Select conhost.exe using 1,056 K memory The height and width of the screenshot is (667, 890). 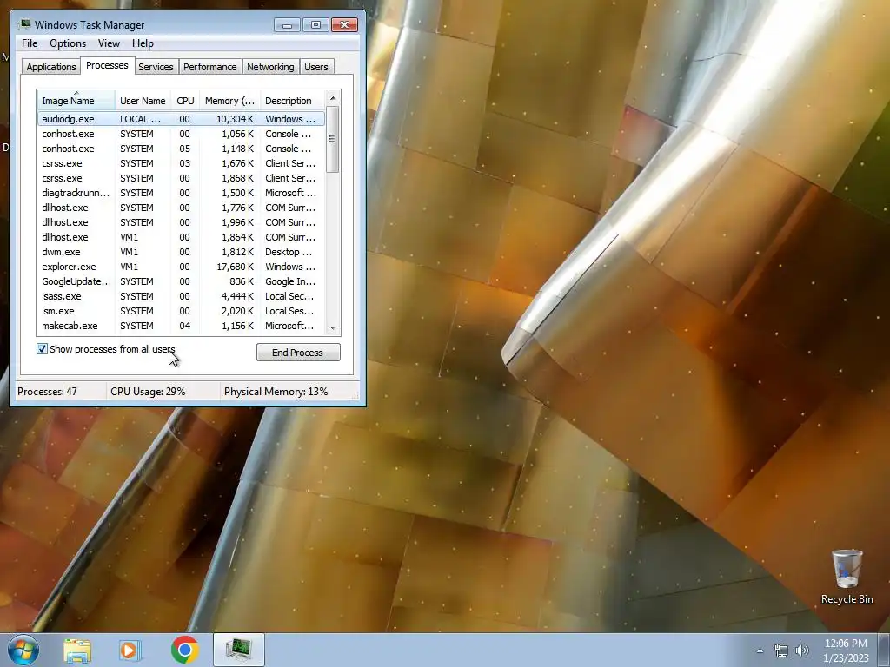coord(181,134)
